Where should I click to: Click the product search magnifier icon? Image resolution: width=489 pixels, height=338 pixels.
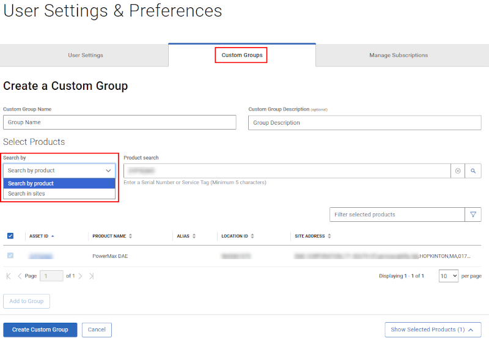(x=472, y=171)
